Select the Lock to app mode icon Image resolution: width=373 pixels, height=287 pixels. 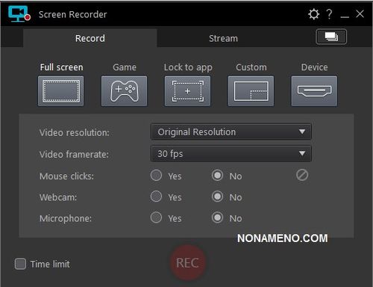pyautogui.click(x=187, y=91)
